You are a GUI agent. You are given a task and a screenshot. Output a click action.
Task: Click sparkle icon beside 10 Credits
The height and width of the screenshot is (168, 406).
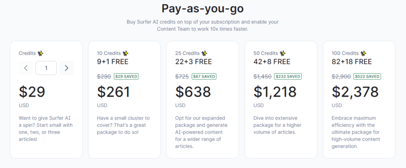(x=126, y=53)
